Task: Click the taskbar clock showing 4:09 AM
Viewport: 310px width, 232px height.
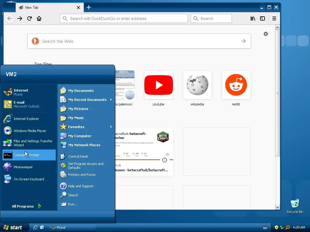Action: pos(299,227)
